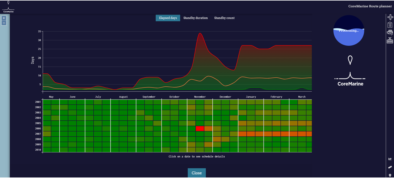Zoom out the map with the minus button

pyautogui.click(x=4, y=23)
